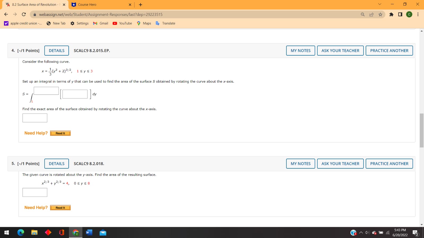This screenshot has height=238, width=424.
Task: Go forward in browser history
Action: [x=15, y=14]
